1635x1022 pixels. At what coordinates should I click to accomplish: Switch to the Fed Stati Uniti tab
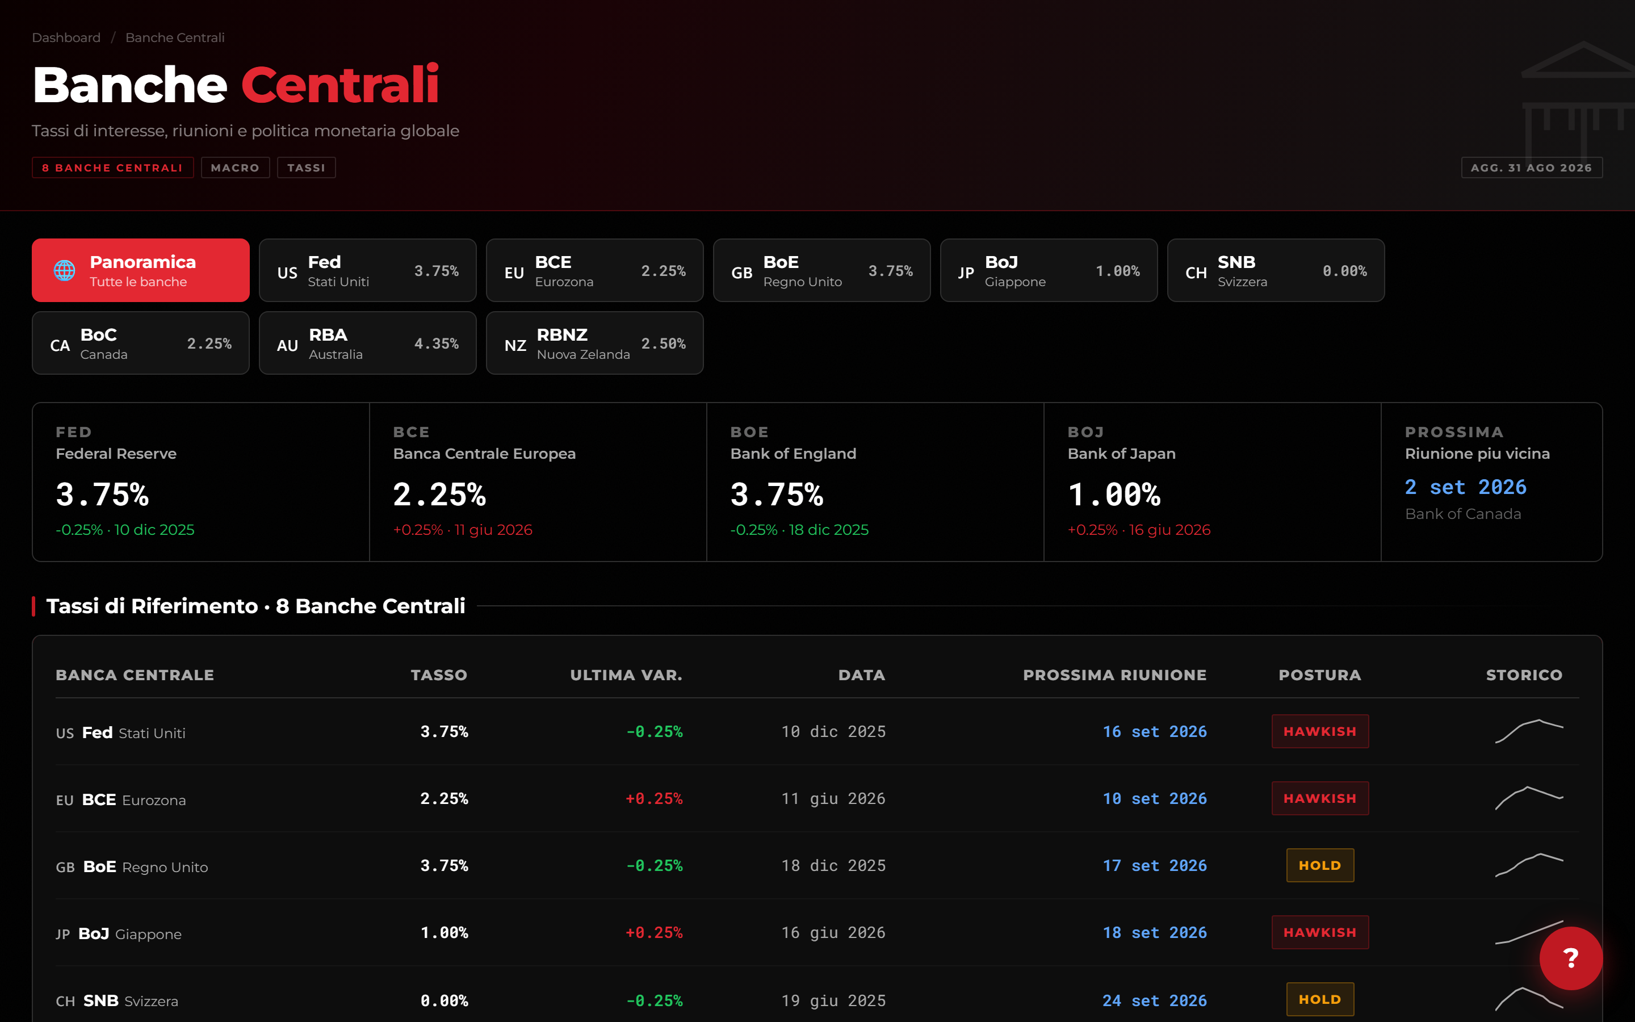click(367, 270)
